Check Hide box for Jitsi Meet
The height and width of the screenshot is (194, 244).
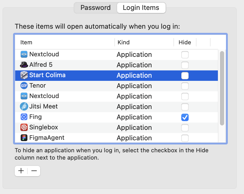coord(185,107)
